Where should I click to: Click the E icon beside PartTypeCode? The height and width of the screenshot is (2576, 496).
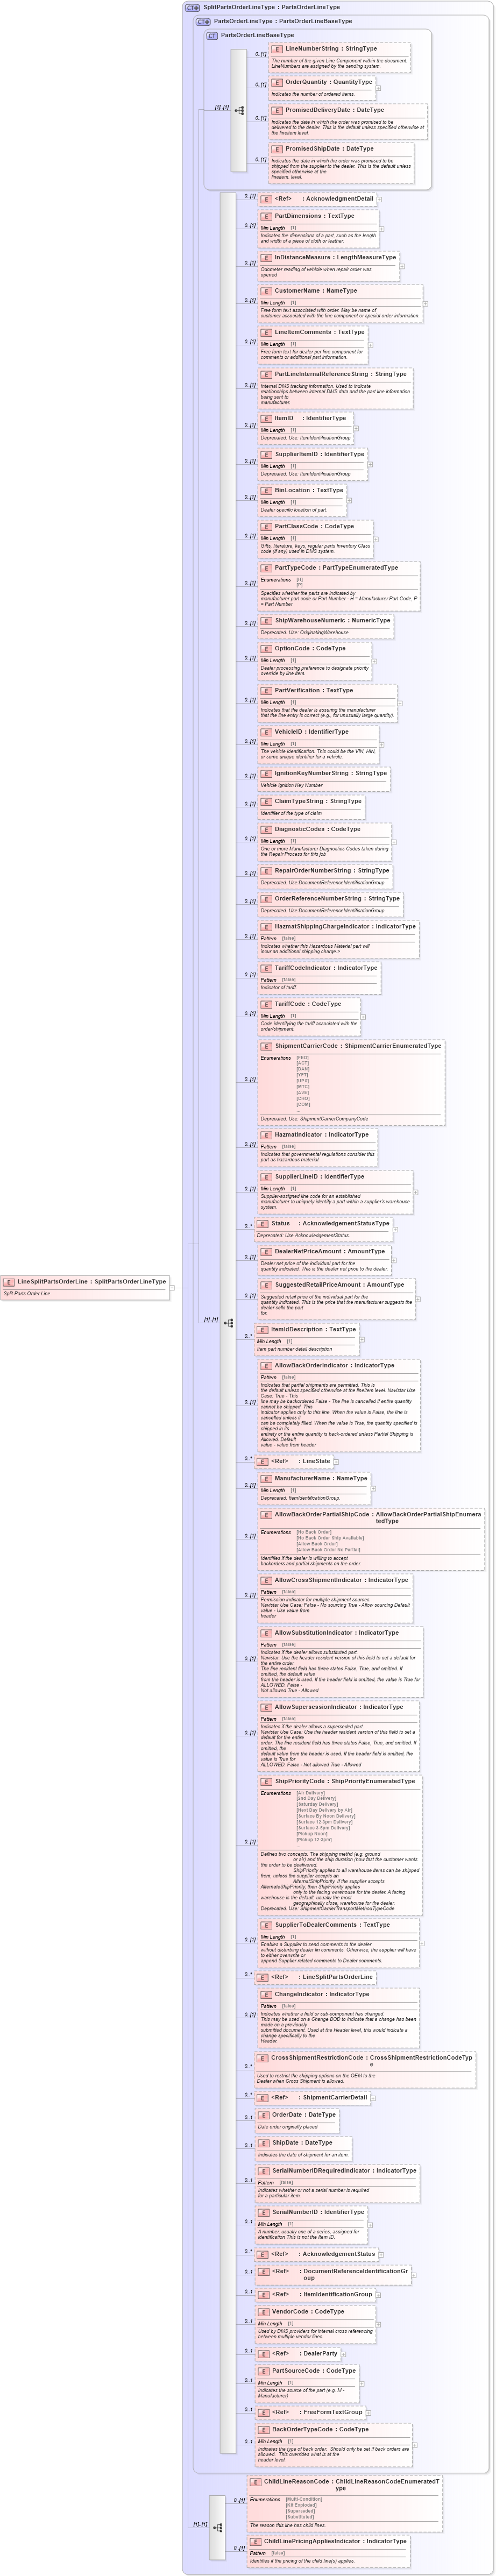coord(267,567)
